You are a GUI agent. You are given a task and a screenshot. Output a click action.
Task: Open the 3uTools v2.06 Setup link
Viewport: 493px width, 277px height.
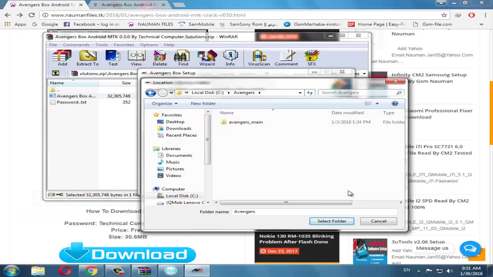pyautogui.click(x=418, y=242)
